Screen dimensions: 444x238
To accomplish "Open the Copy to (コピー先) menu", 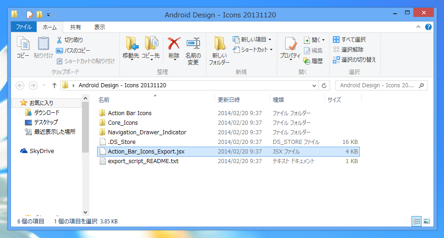I will click(151, 48).
